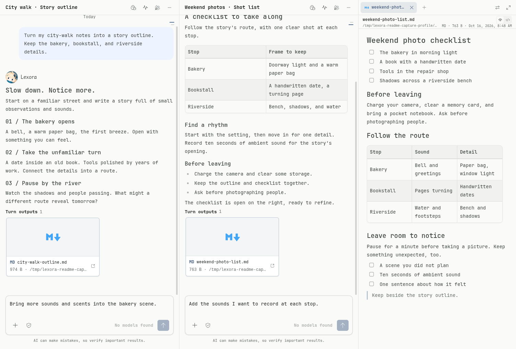Viewport: 516px width, 349px height.
Task: Send the bakery scene message
Action: pos(163,325)
